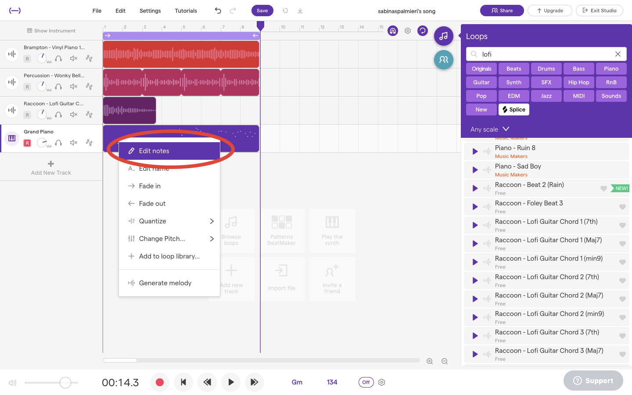This screenshot has height=395, width=632.
Task: Open the Gm key selector
Action: (x=297, y=382)
